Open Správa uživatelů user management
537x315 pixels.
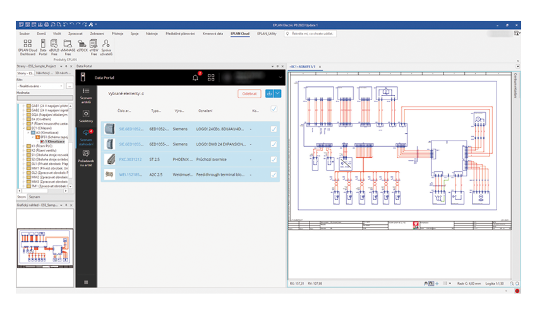[x=106, y=47]
